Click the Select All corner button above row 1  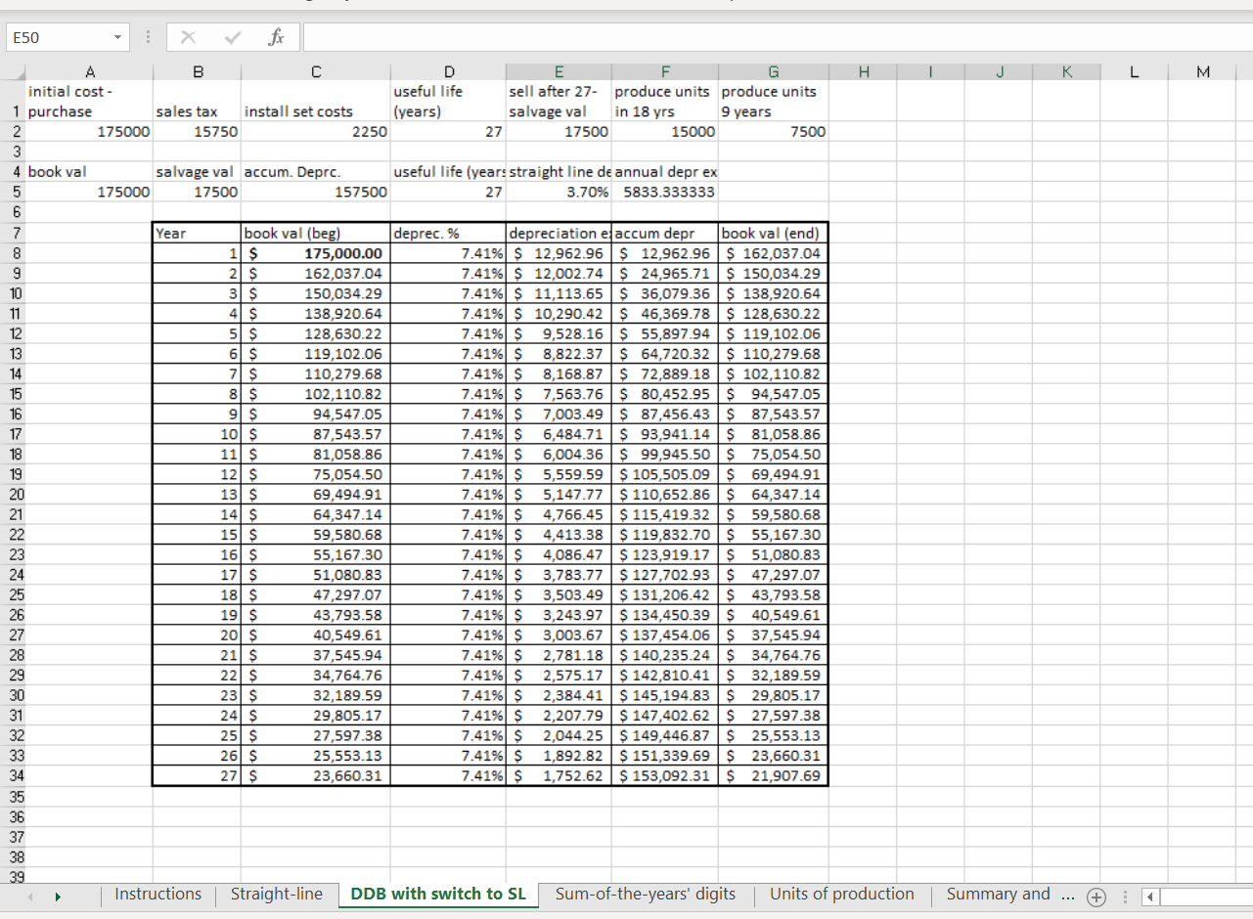14,71
